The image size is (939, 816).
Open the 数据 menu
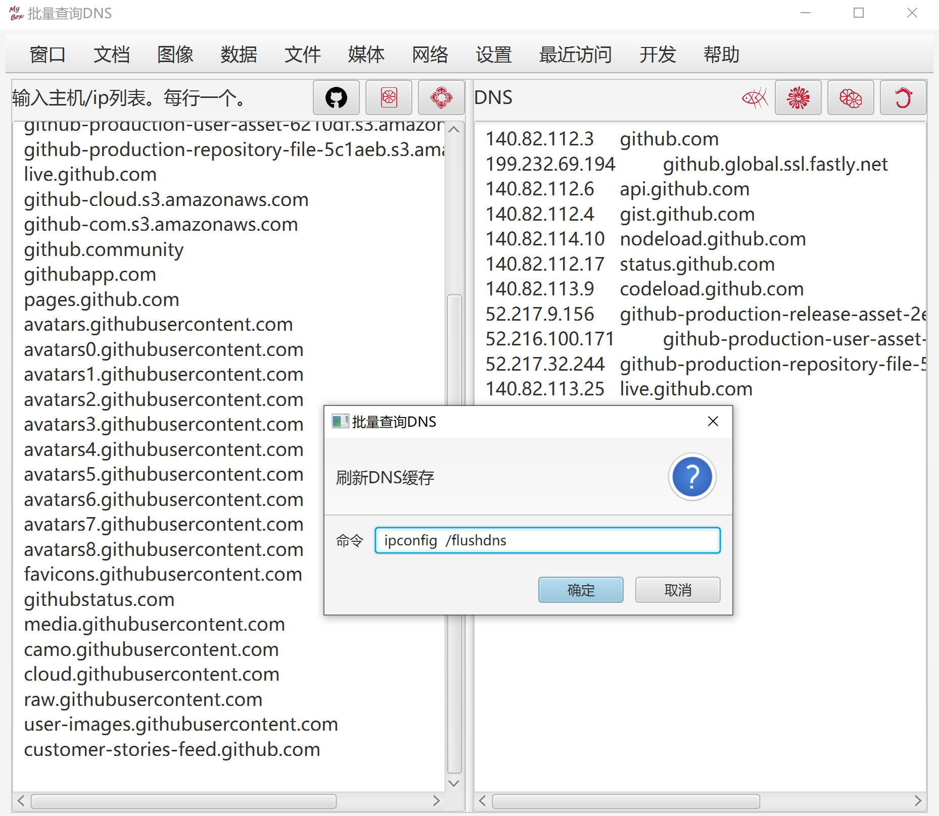239,55
